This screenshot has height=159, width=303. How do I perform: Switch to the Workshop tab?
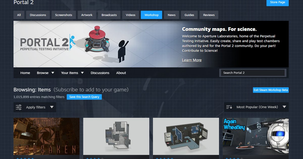pyautogui.click(x=151, y=15)
